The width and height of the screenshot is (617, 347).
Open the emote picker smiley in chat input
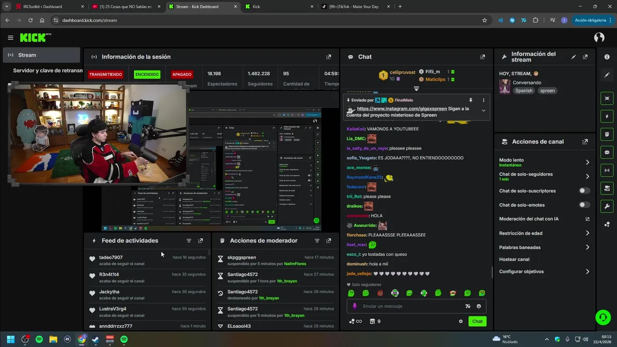click(479, 306)
